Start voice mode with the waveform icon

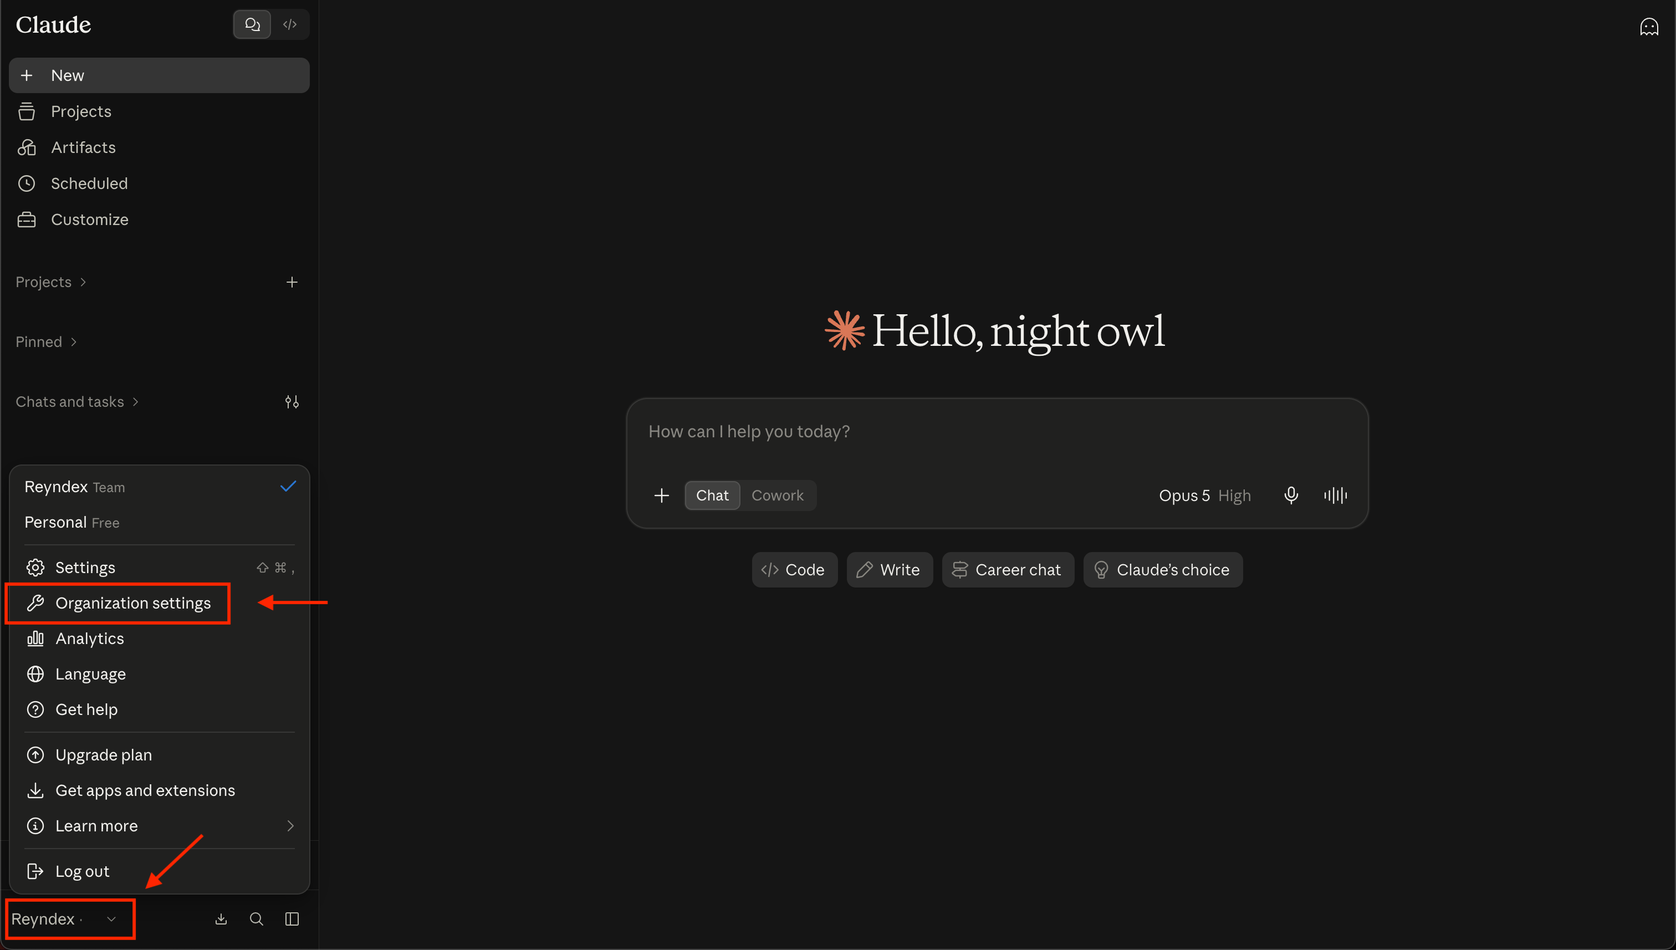pyautogui.click(x=1335, y=495)
